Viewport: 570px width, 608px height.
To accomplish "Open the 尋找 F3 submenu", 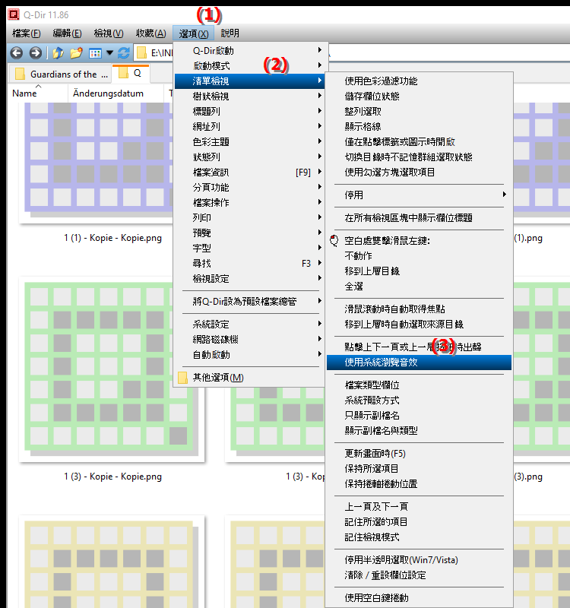I will point(249,263).
